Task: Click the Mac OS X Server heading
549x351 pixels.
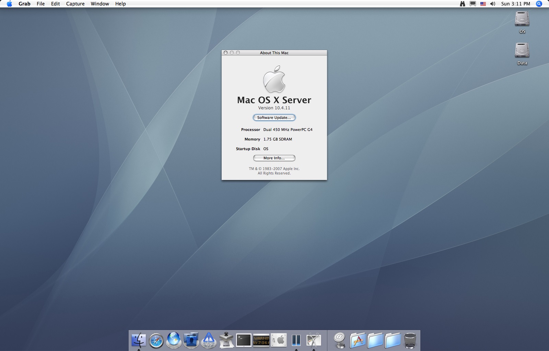Action: (x=274, y=100)
